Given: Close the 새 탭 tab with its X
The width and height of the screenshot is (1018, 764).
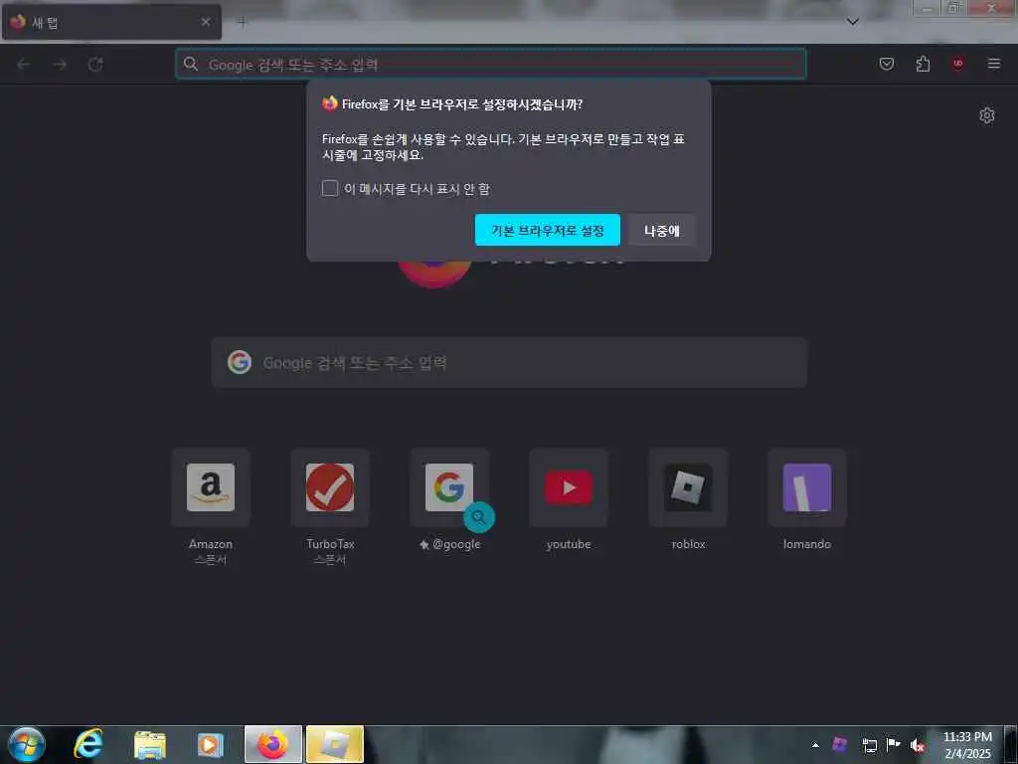Looking at the screenshot, I should pyautogui.click(x=206, y=22).
